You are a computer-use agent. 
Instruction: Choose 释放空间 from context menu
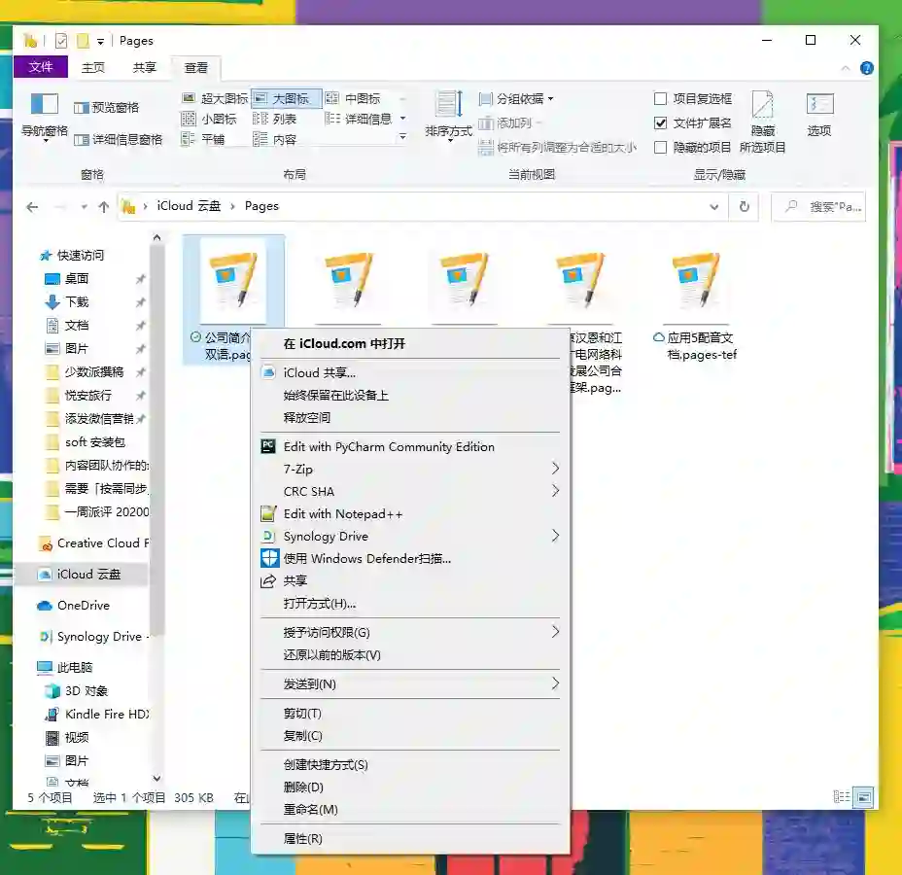[409, 418]
